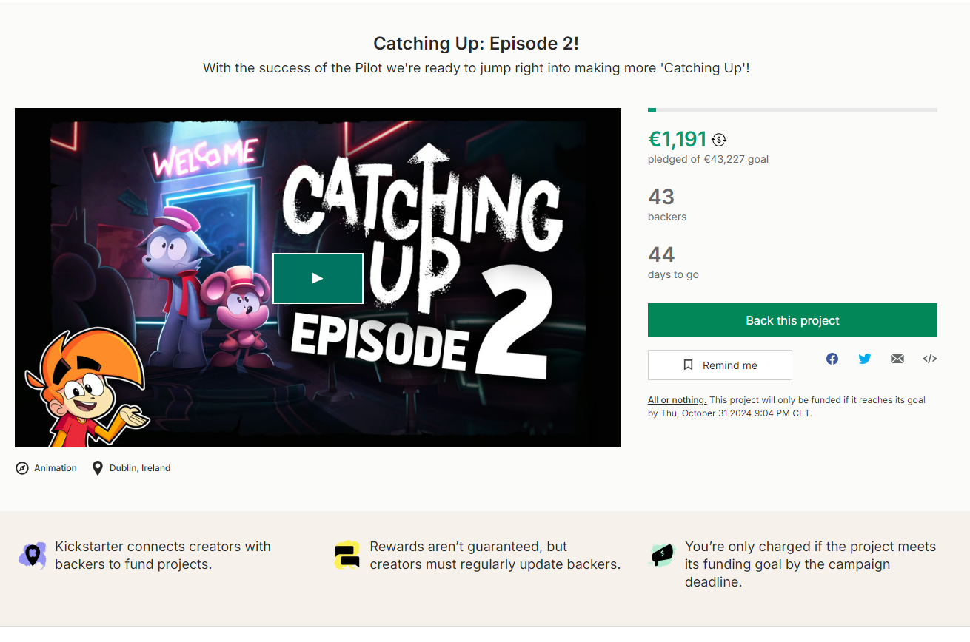Click the rewards aren't guaranteed icon
The width and height of the screenshot is (970, 642).
[x=347, y=555]
